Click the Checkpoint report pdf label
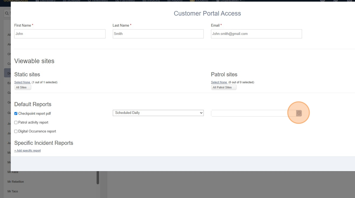The image size is (355, 198). pos(35,114)
